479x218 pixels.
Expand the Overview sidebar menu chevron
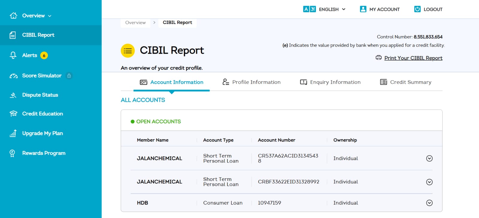pyautogui.click(x=50, y=16)
